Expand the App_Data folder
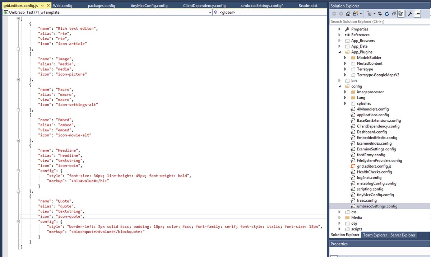 (x=339, y=46)
